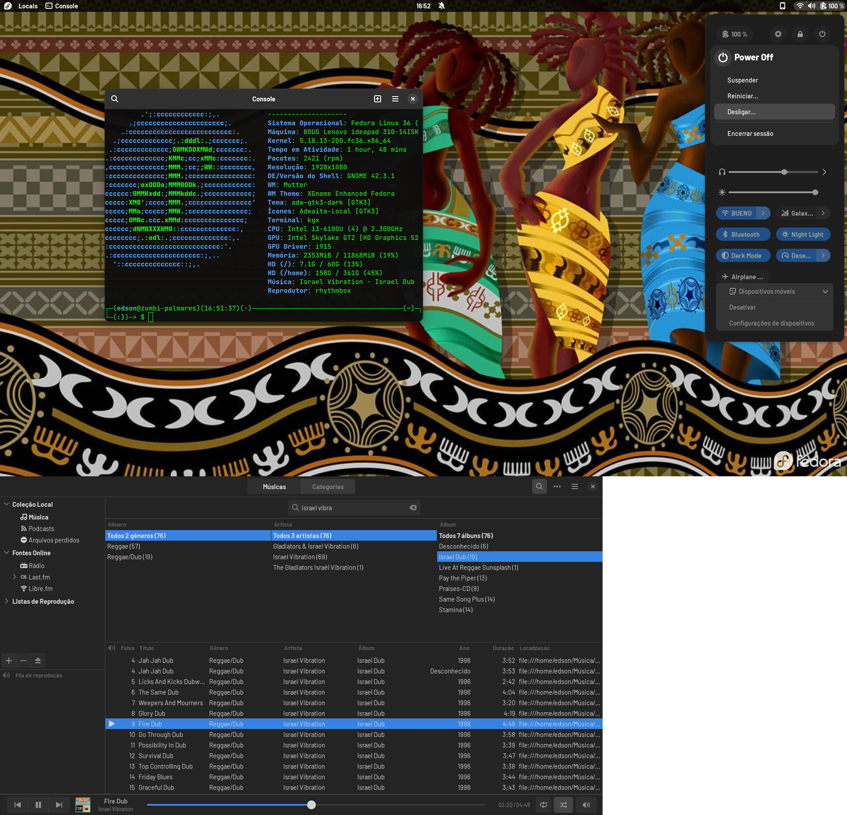
Task: Switch to the Categorias tab
Action: click(x=328, y=486)
